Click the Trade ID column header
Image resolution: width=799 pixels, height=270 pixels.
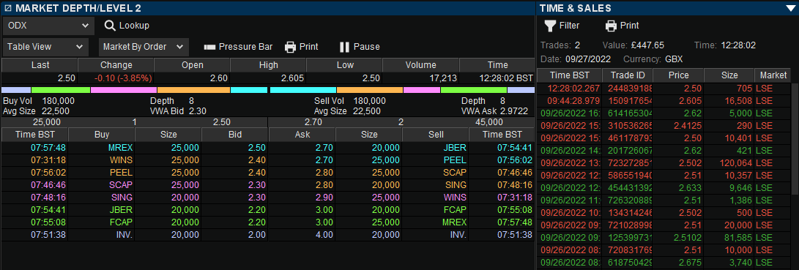628,75
